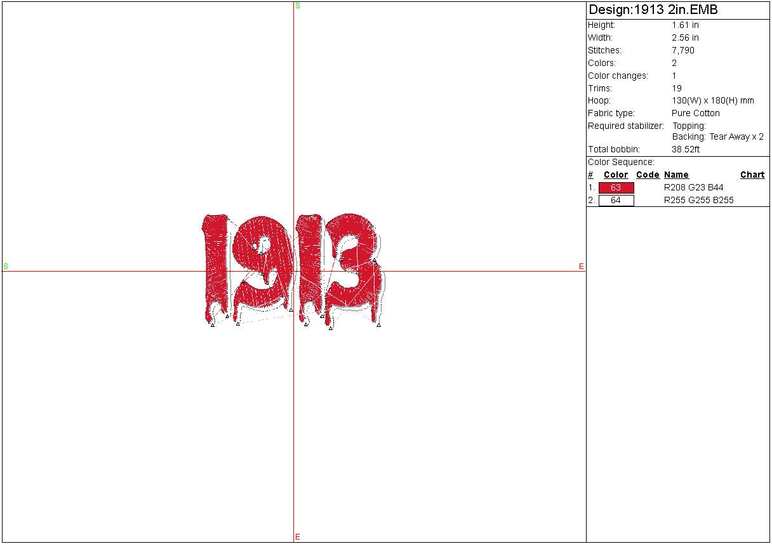The width and height of the screenshot is (772, 544).
Task: Click the Hoop size 130(W) x 180(H) mm
Action: (x=713, y=101)
